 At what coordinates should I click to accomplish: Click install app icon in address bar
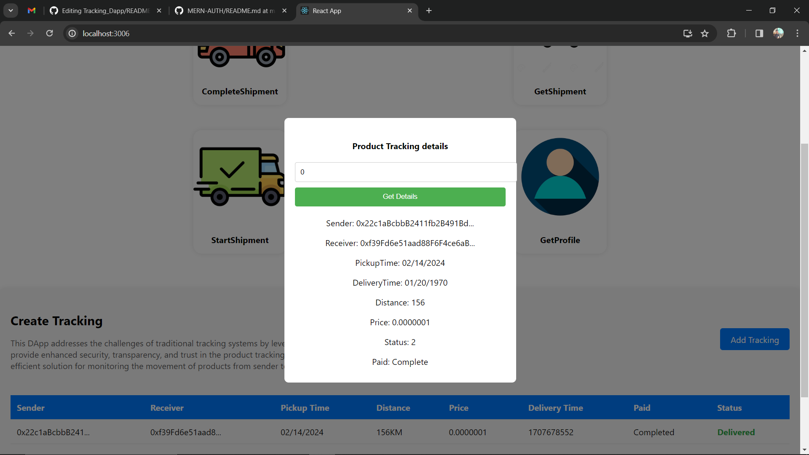point(688,34)
